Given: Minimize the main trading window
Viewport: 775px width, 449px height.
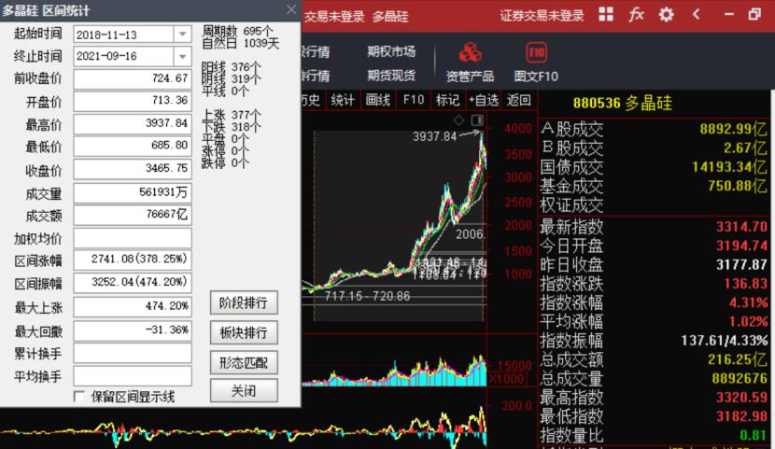Looking at the screenshot, I should [x=729, y=14].
